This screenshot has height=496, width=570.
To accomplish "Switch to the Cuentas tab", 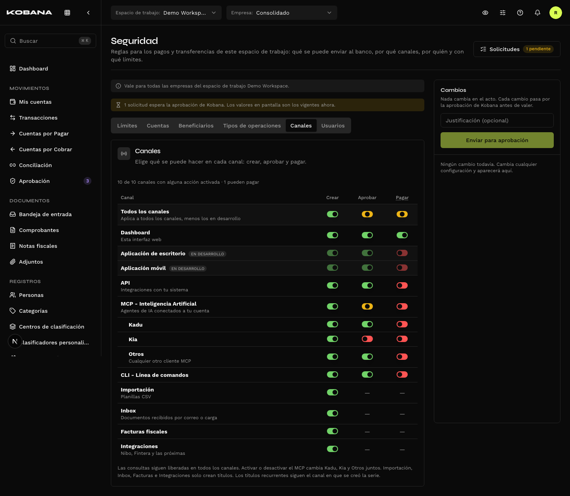I will pyautogui.click(x=158, y=125).
